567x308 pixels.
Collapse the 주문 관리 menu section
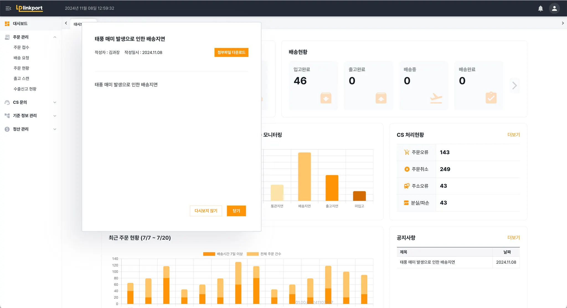click(55, 37)
